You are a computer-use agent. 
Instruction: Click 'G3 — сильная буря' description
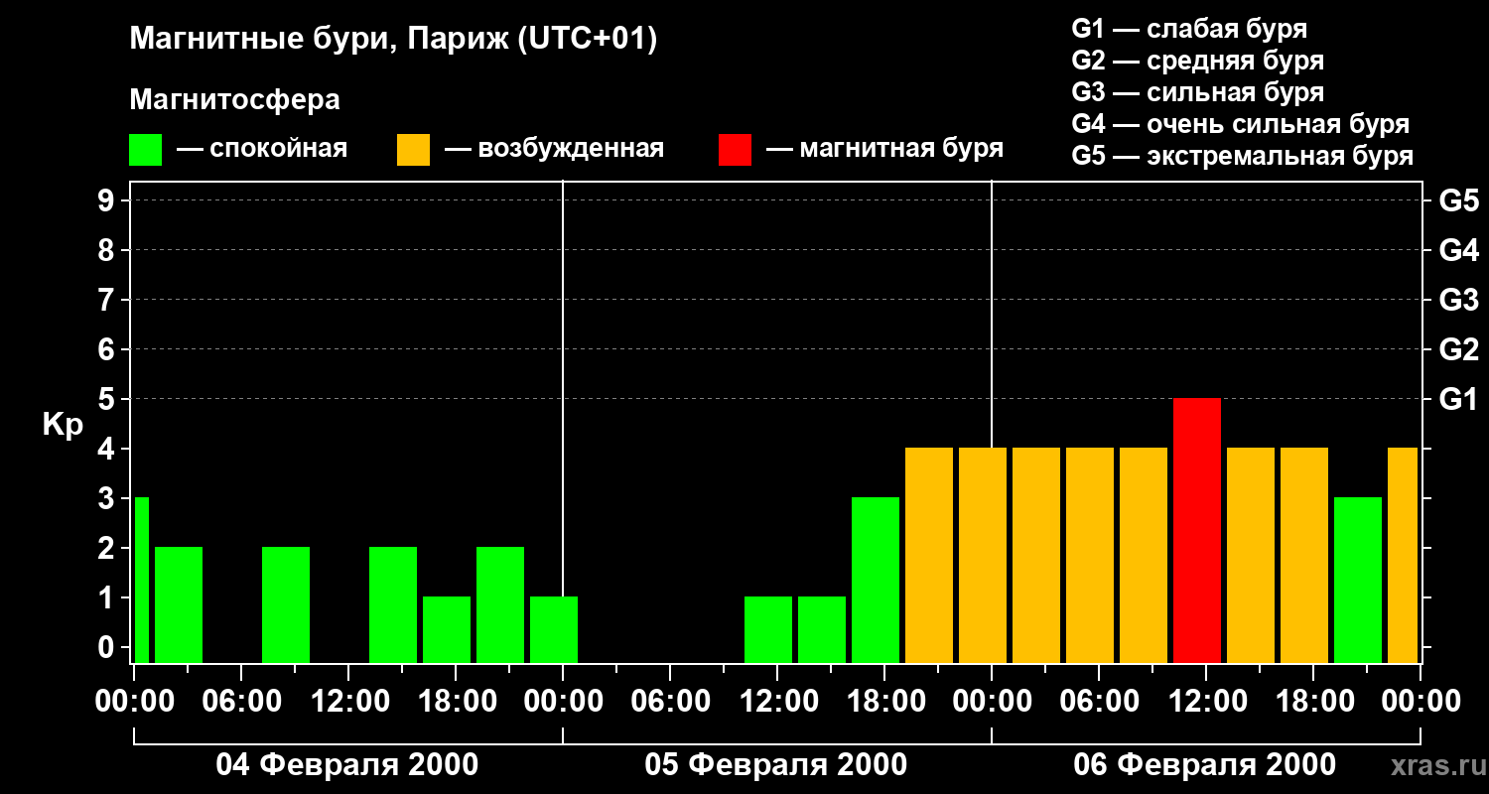pos(1197,92)
